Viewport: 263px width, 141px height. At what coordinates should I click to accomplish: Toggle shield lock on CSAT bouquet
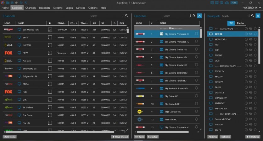(255, 60)
